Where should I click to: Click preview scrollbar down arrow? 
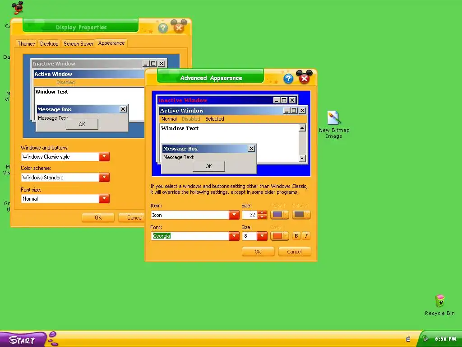tap(302, 159)
